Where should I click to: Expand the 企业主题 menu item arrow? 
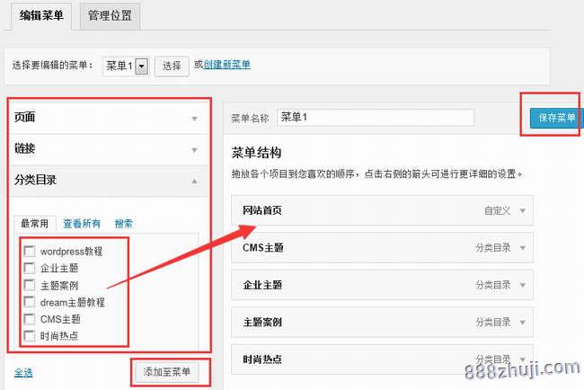click(523, 286)
